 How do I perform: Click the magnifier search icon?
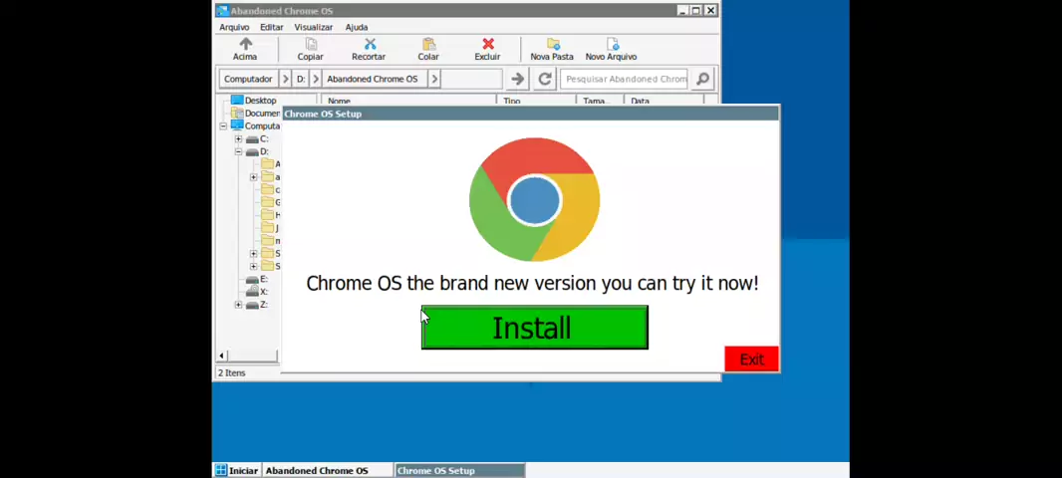[702, 79]
